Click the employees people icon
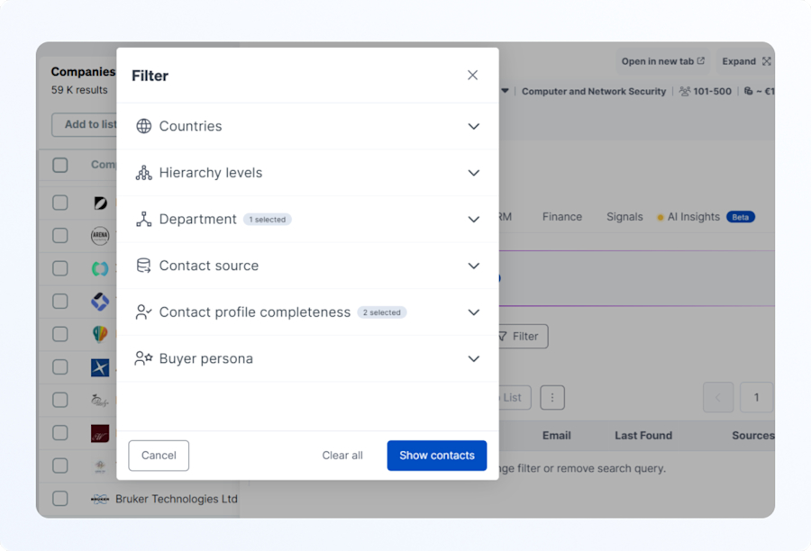 685,92
